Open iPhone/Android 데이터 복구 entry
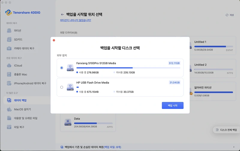The image size is (240, 151). coord(30,83)
